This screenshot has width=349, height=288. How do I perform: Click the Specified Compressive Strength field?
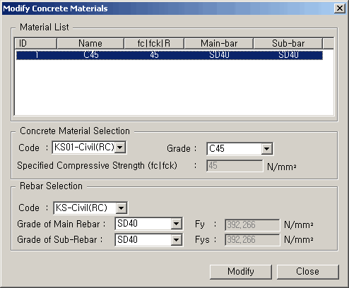[x=235, y=166]
